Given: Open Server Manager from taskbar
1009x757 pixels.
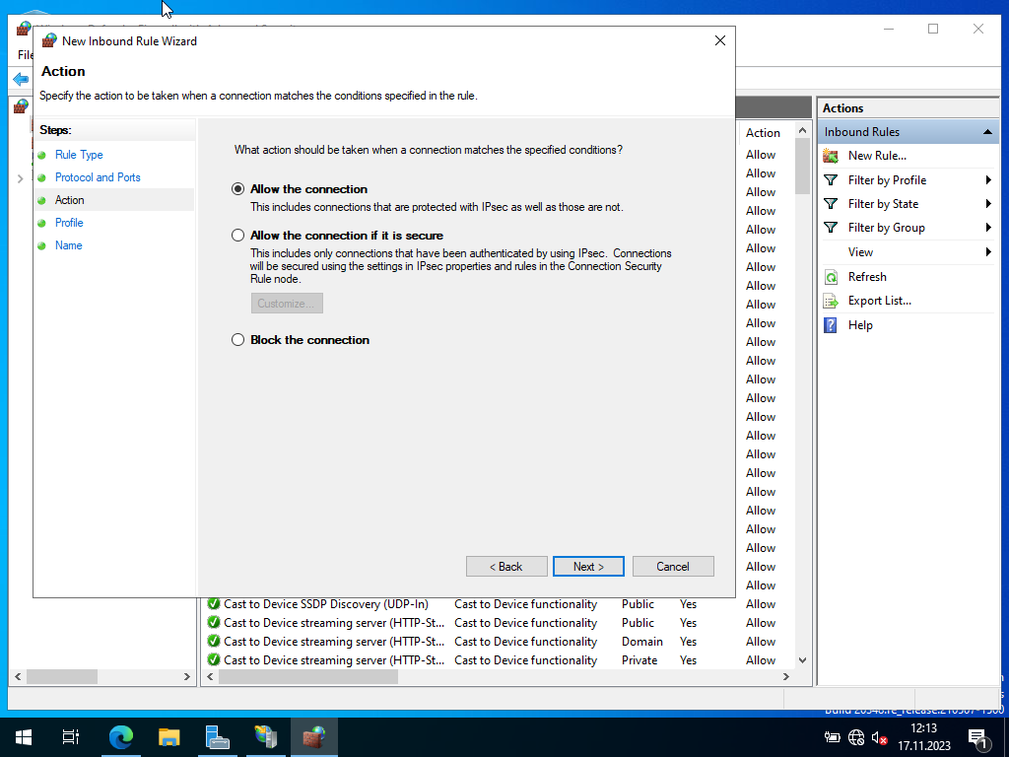Looking at the screenshot, I should pyautogui.click(x=218, y=737).
